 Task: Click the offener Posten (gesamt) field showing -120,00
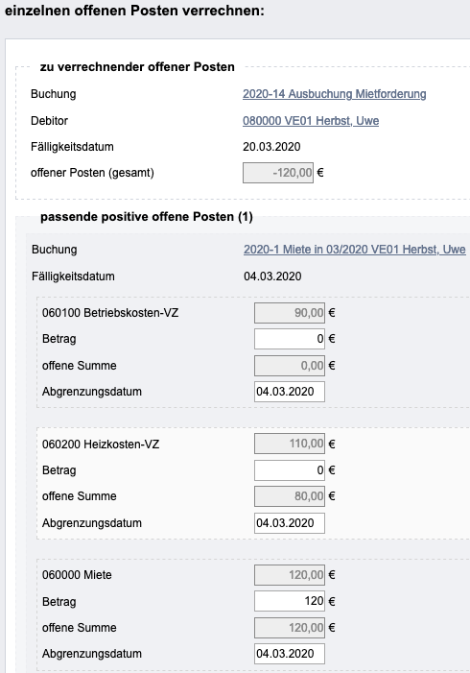coord(278,173)
